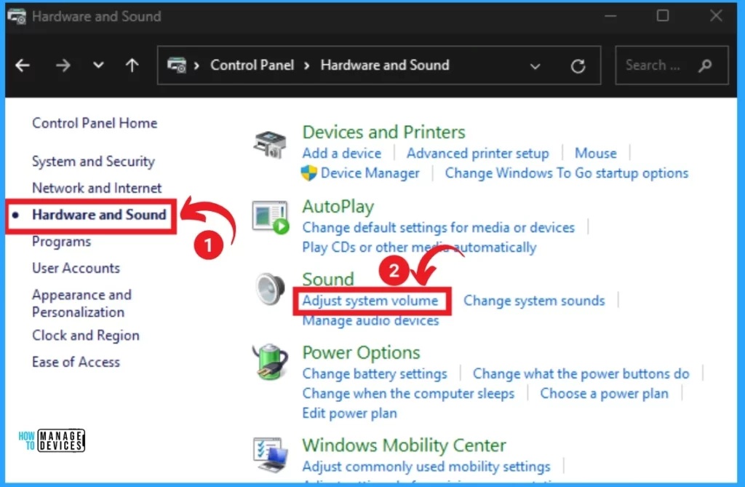This screenshot has height=487, width=745.
Task: Go forward with the forward arrow
Action: (63, 66)
